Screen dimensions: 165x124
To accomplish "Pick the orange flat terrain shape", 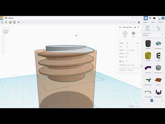I will pyautogui.click(x=158, y=80).
